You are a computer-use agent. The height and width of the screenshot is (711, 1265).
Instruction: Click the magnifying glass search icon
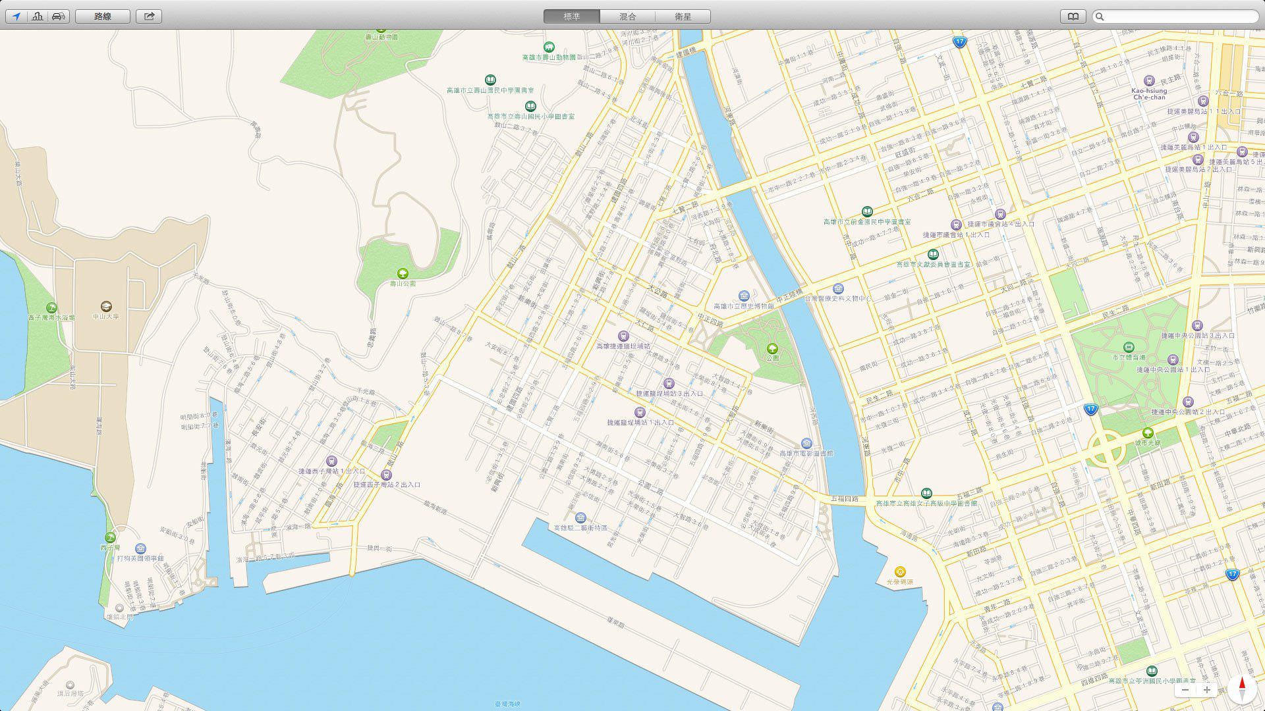1099,16
